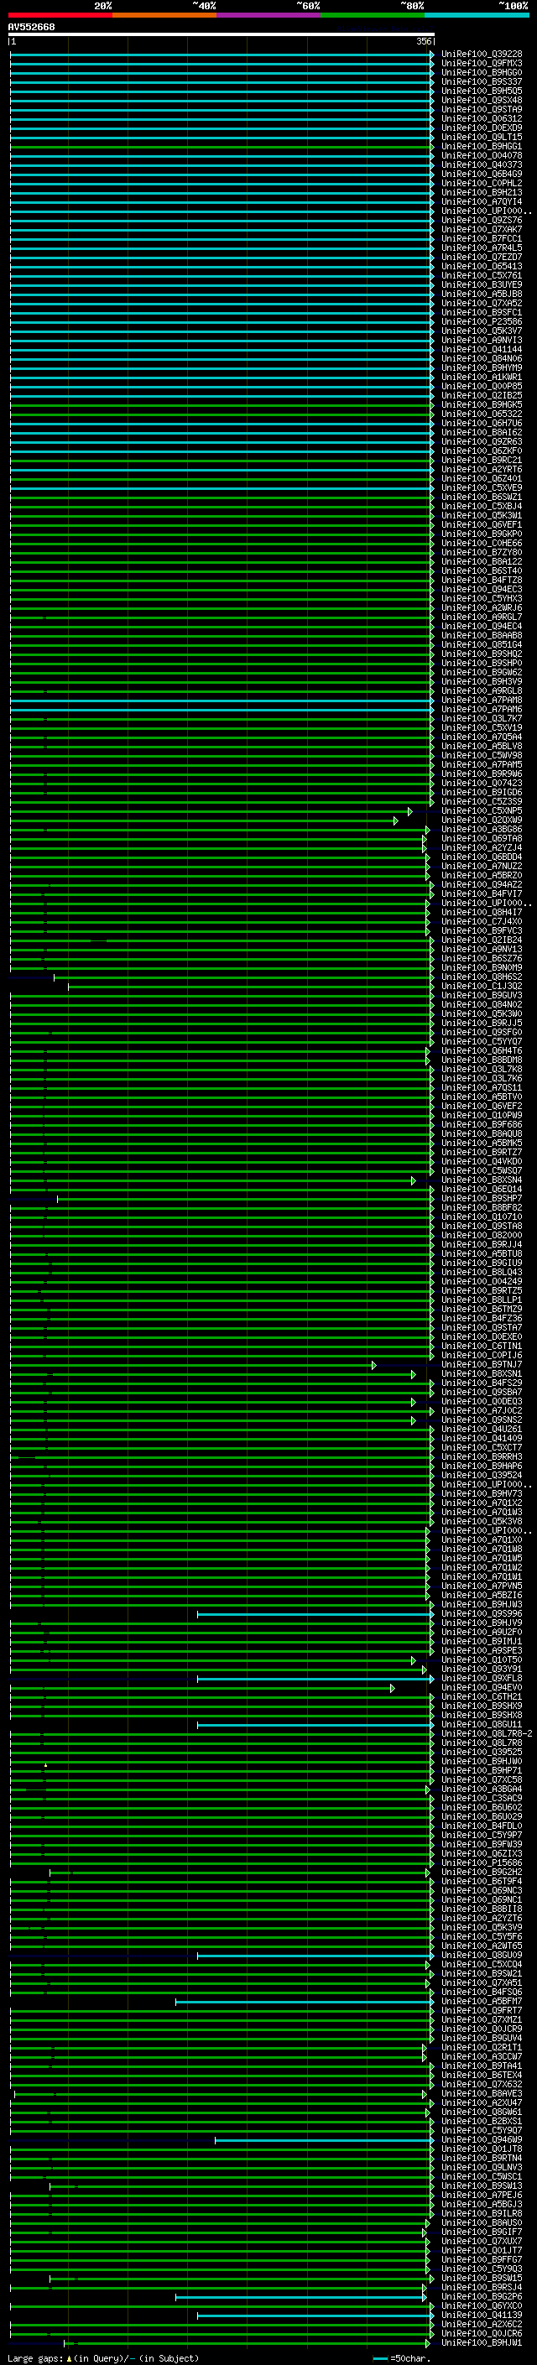The height and width of the screenshot is (2365, 537).
Task: Choose hit label UniRef100_Q9STA9
Action: coord(481,109)
